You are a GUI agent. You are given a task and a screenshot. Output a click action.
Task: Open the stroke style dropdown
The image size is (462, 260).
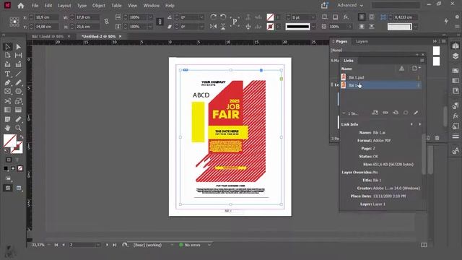point(313,27)
